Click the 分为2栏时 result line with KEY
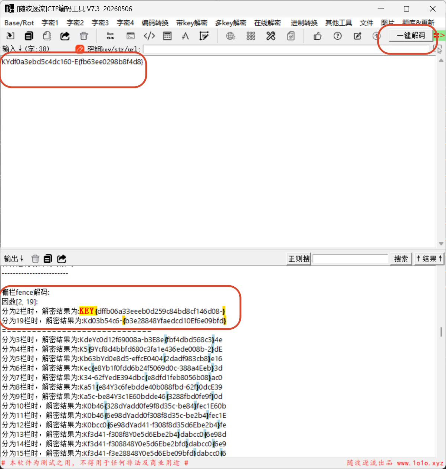 (x=114, y=311)
